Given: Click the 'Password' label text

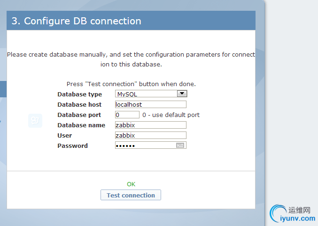Looking at the screenshot, I should click(72, 146).
